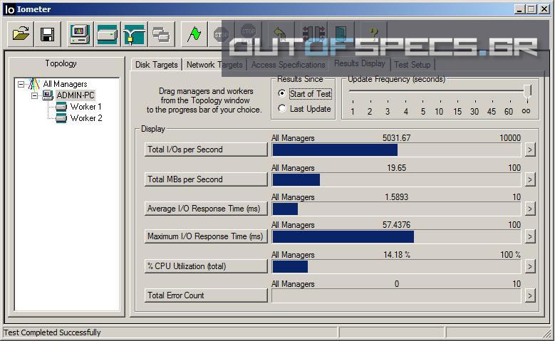Image resolution: width=555 pixels, height=341 pixels.
Task: Click the Update Frequency slider thumb
Action: click(x=528, y=91)
